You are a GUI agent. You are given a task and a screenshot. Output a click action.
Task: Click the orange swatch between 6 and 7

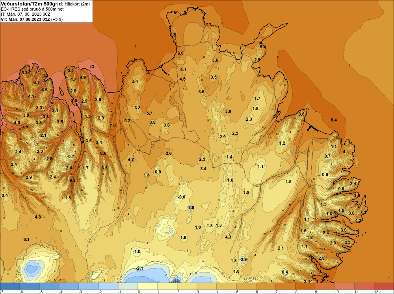point(266,286)
